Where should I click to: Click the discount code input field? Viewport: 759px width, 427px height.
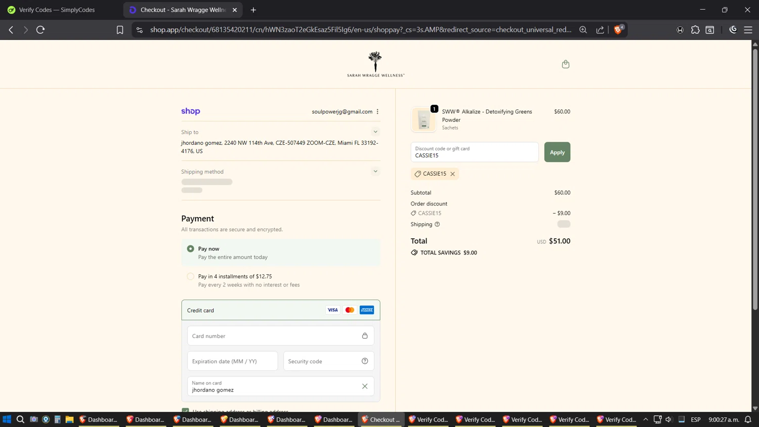tap(475, 152)
